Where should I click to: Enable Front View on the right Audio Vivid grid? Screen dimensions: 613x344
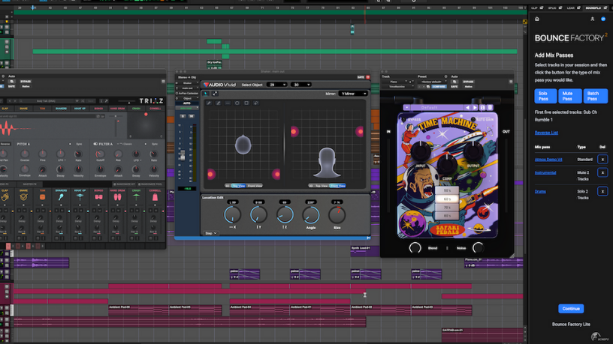point(337,186)
